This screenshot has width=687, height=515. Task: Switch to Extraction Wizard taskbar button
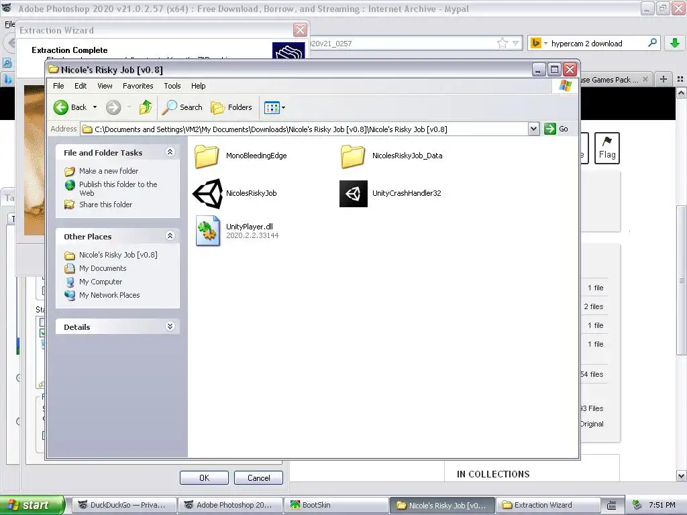point(549,505)
